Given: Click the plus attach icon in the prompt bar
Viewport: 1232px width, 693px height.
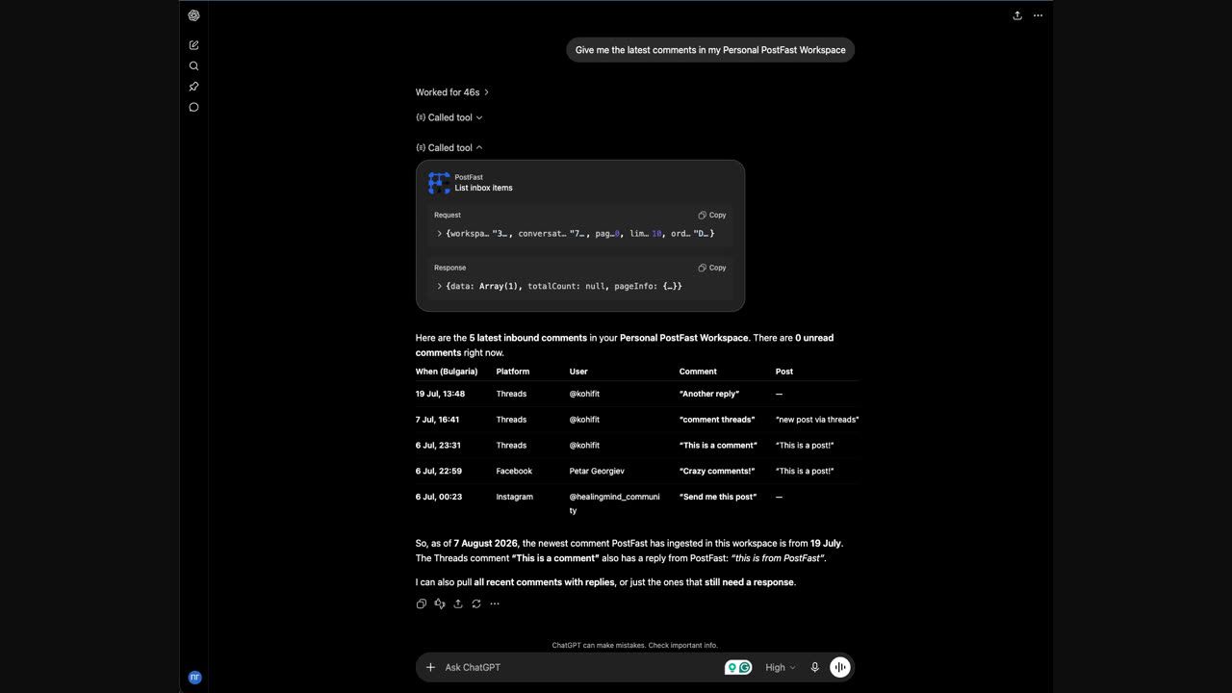Looking at the screenshot, I should (430, 667).
